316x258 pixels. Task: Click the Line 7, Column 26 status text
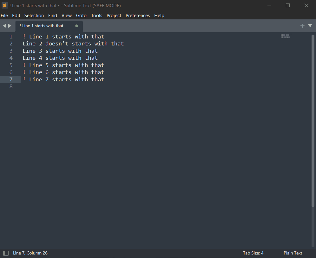[30, 253]
